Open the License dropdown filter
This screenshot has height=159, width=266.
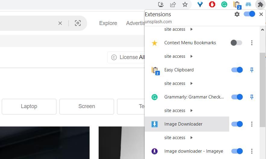click(x=127, y=57)
